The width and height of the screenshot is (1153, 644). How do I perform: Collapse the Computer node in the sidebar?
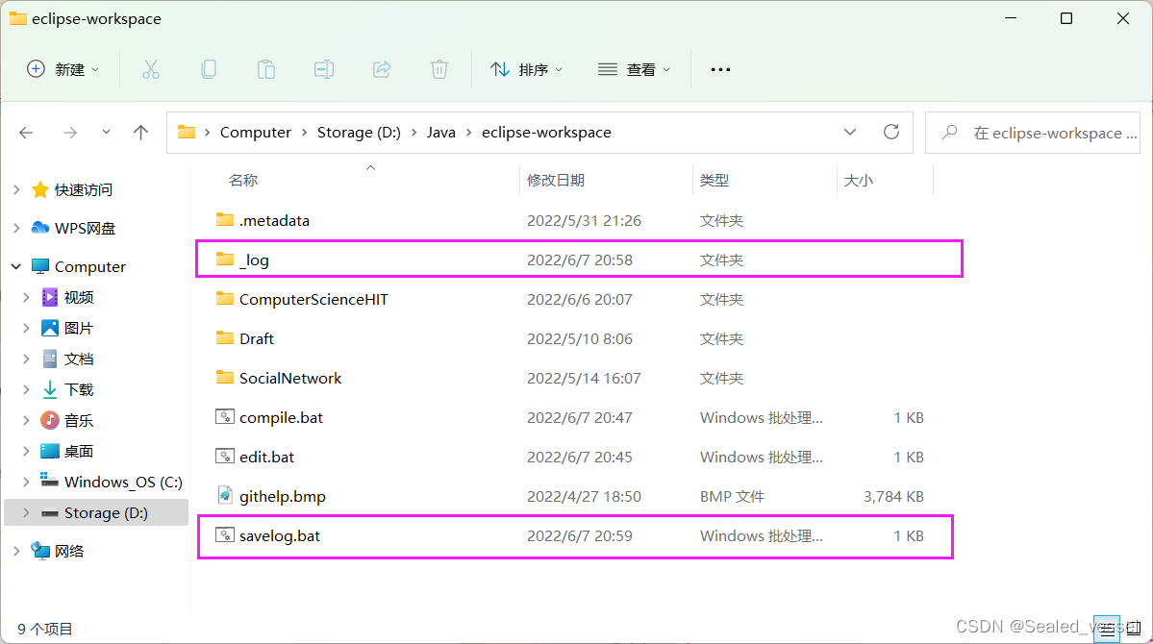pos(14,266)
